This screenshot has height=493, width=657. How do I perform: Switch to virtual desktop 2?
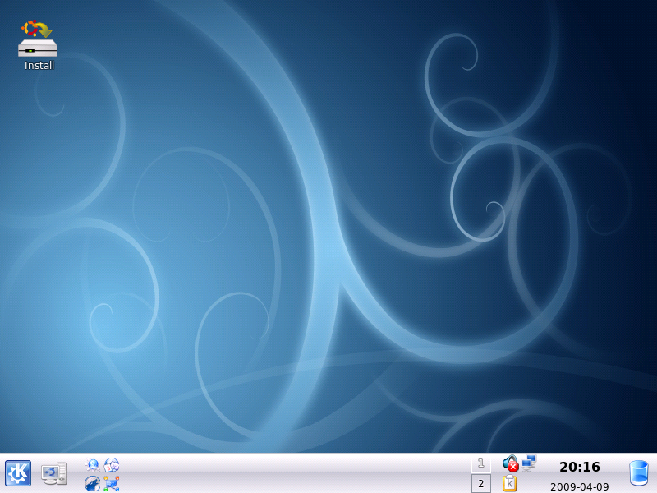tap(481, 483)
